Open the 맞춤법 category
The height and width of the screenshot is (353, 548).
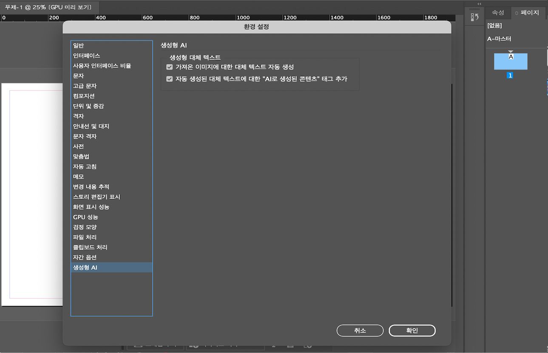tap(111, 157)
